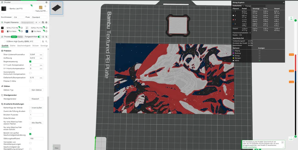The image size is (298, 150).
Task: Click the Drucker section icon
Action: pos(2,2)
